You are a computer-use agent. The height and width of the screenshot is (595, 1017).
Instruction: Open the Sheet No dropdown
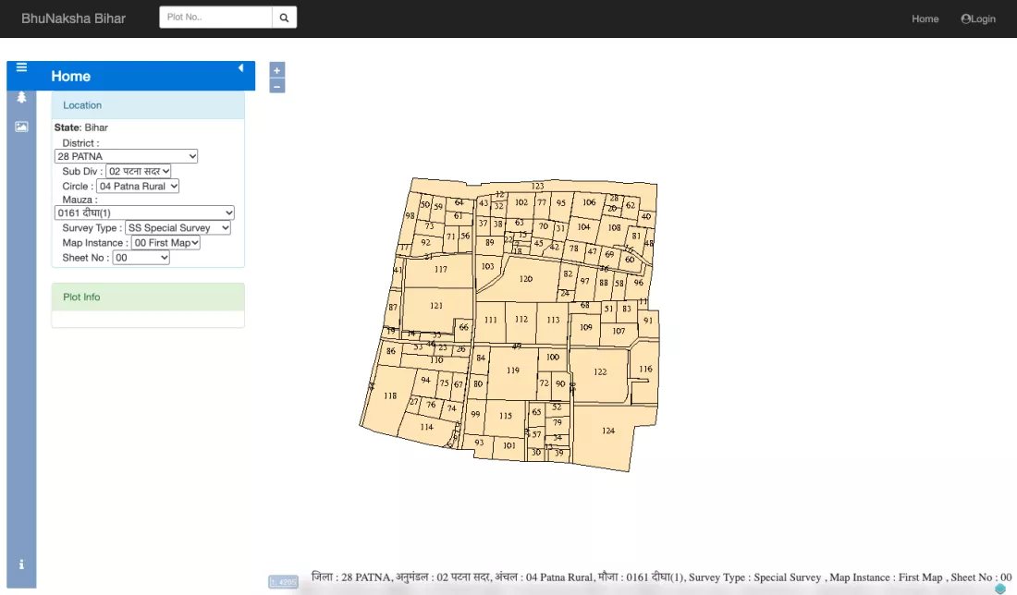pyautogui.click(x=141, y=258)
